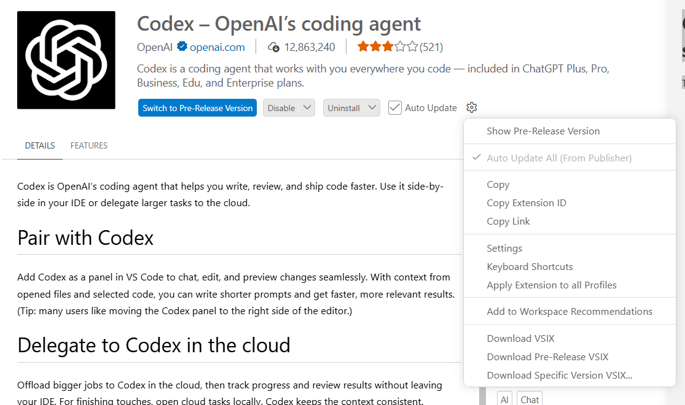Viewport: 685px width, 405px height.
Task: Click the install count cloud download icon
Action: [273, 47]
